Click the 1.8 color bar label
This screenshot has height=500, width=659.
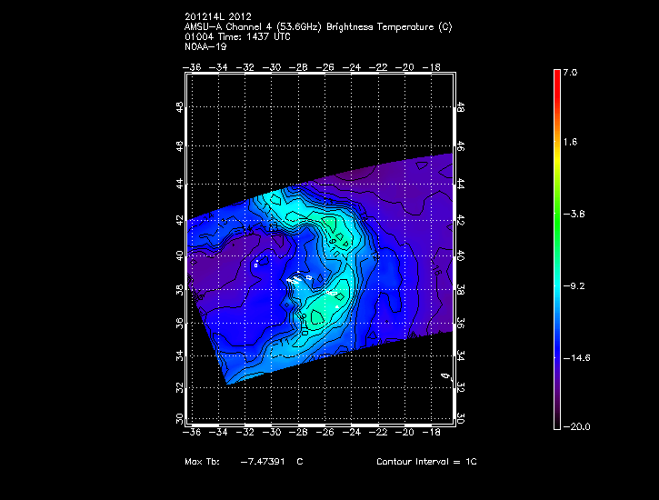[569, 143]
